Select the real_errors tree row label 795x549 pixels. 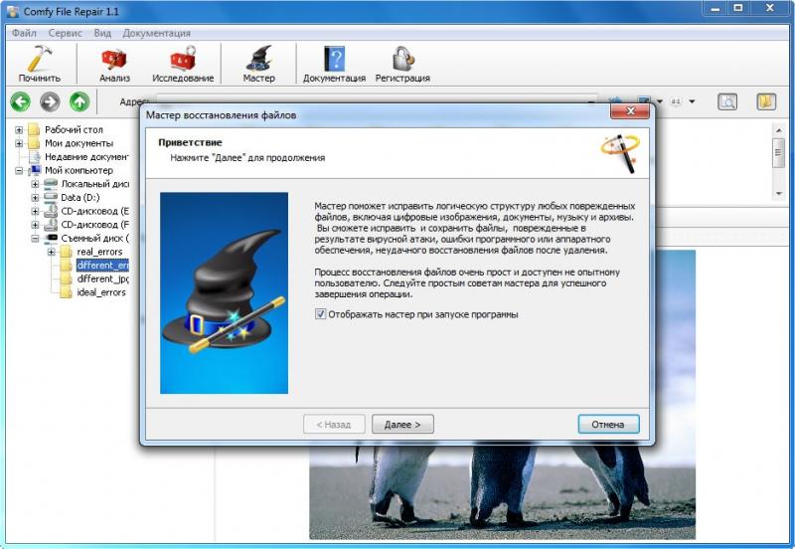[99, 252]
